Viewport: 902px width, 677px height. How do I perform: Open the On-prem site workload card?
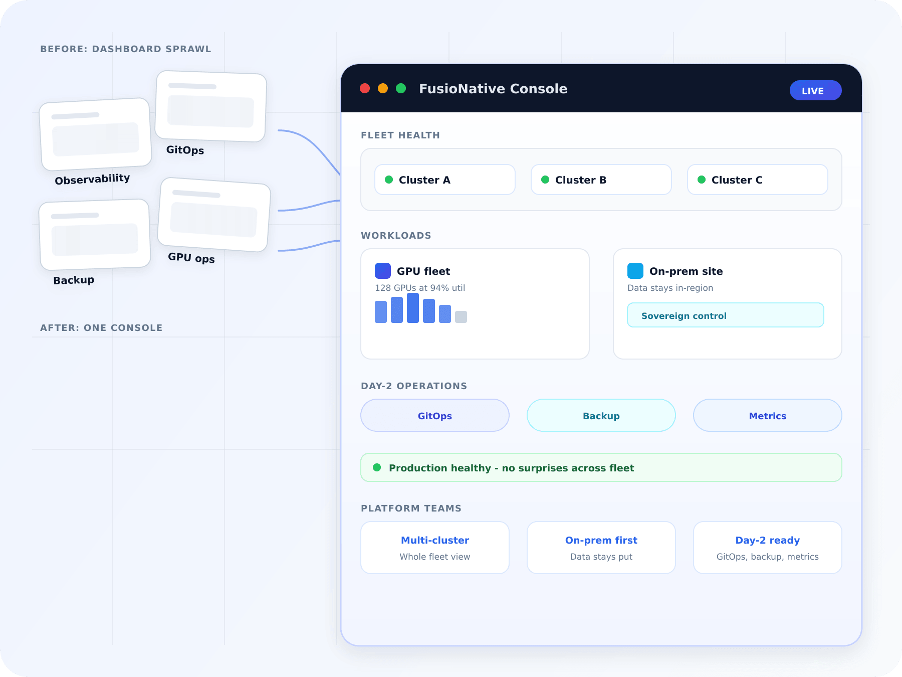(728, 304)
